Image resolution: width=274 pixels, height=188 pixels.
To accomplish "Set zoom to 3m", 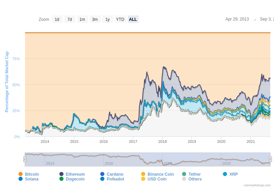I will [95, 19].
